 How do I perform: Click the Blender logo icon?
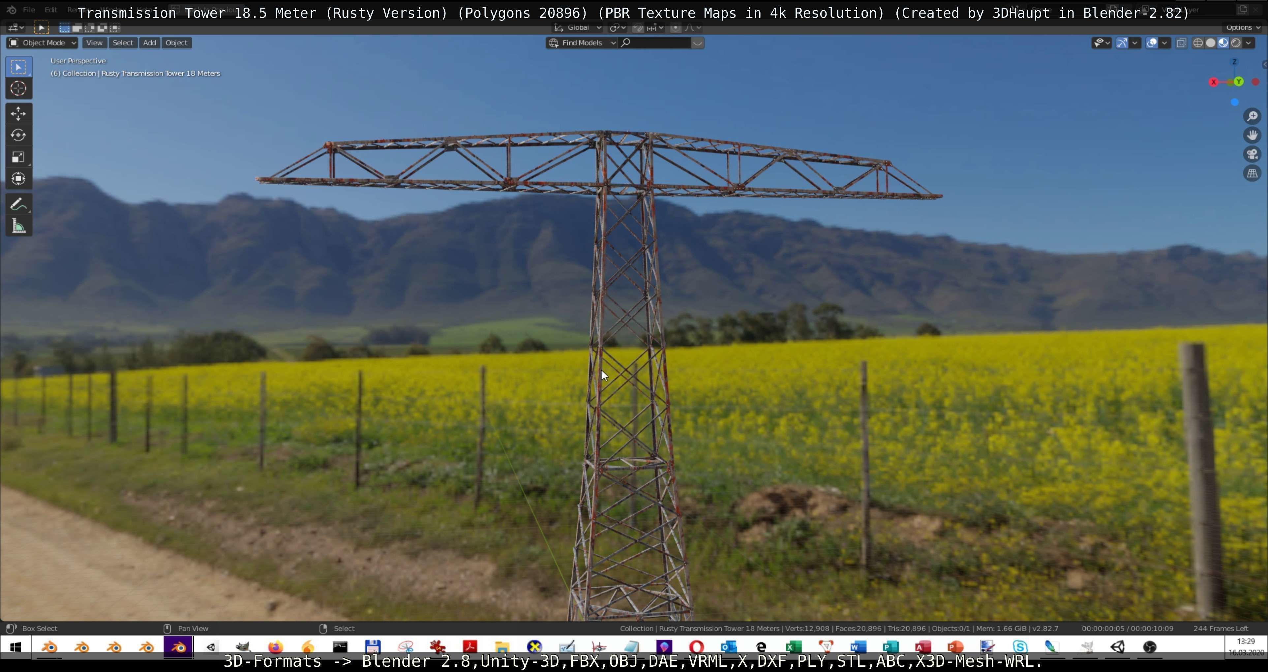(12, 9)
